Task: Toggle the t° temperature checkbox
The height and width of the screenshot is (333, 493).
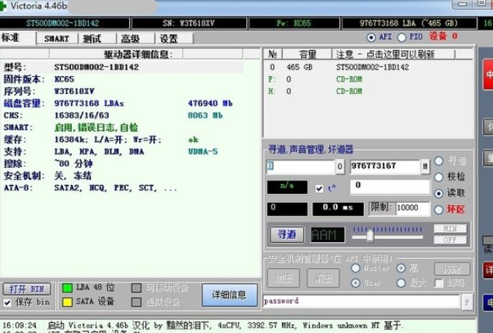Action: click(320, 187)
